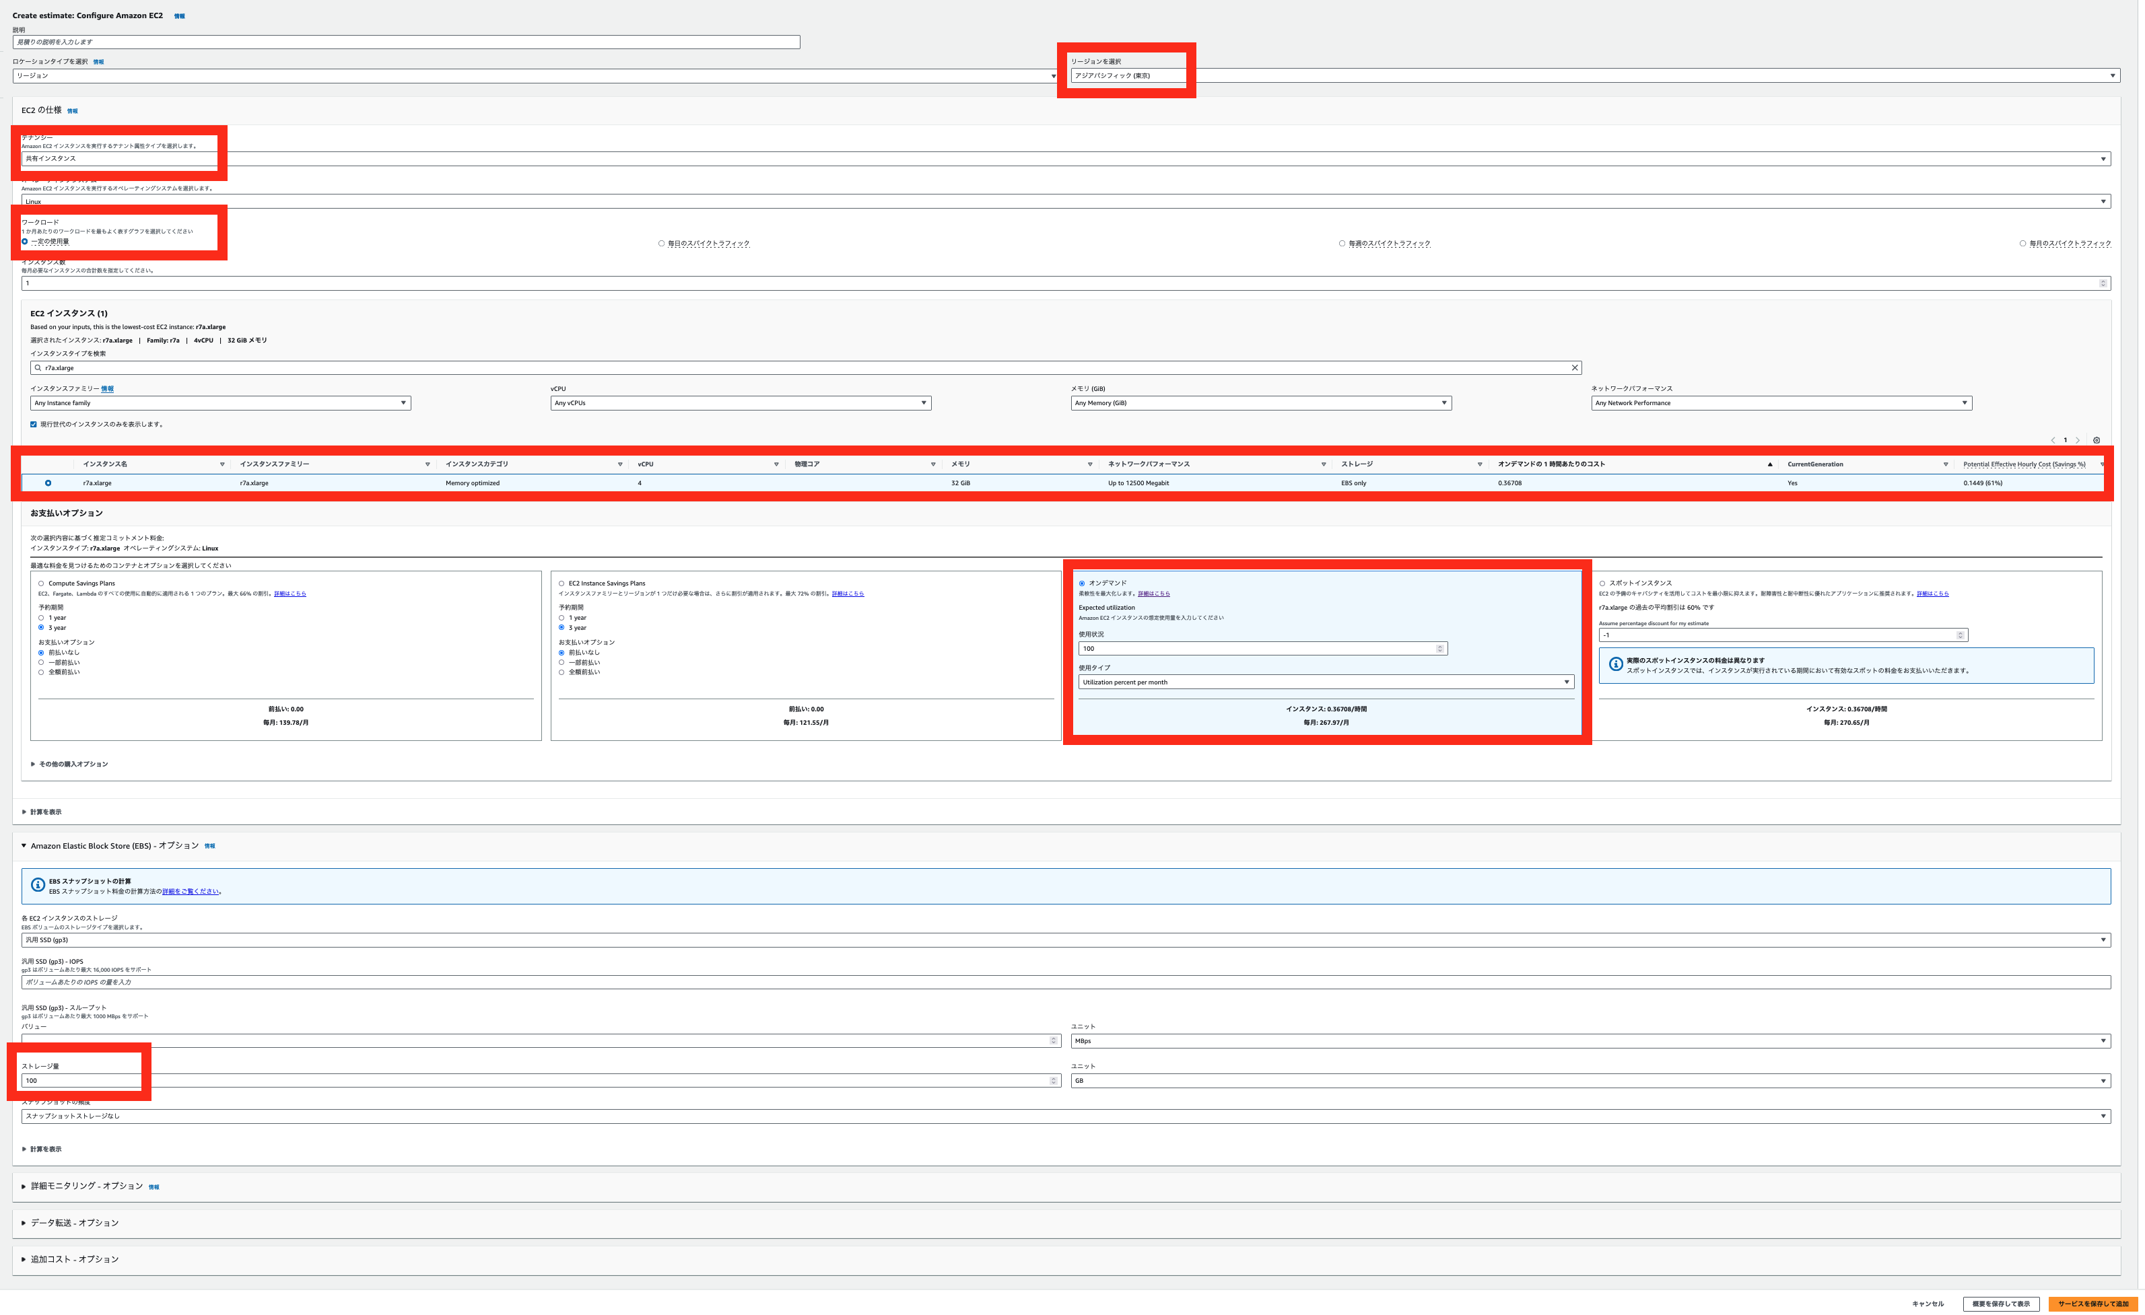The image size is (2145, 1315).
Task: Clear the instance type search field
Action: (1574, 368)
